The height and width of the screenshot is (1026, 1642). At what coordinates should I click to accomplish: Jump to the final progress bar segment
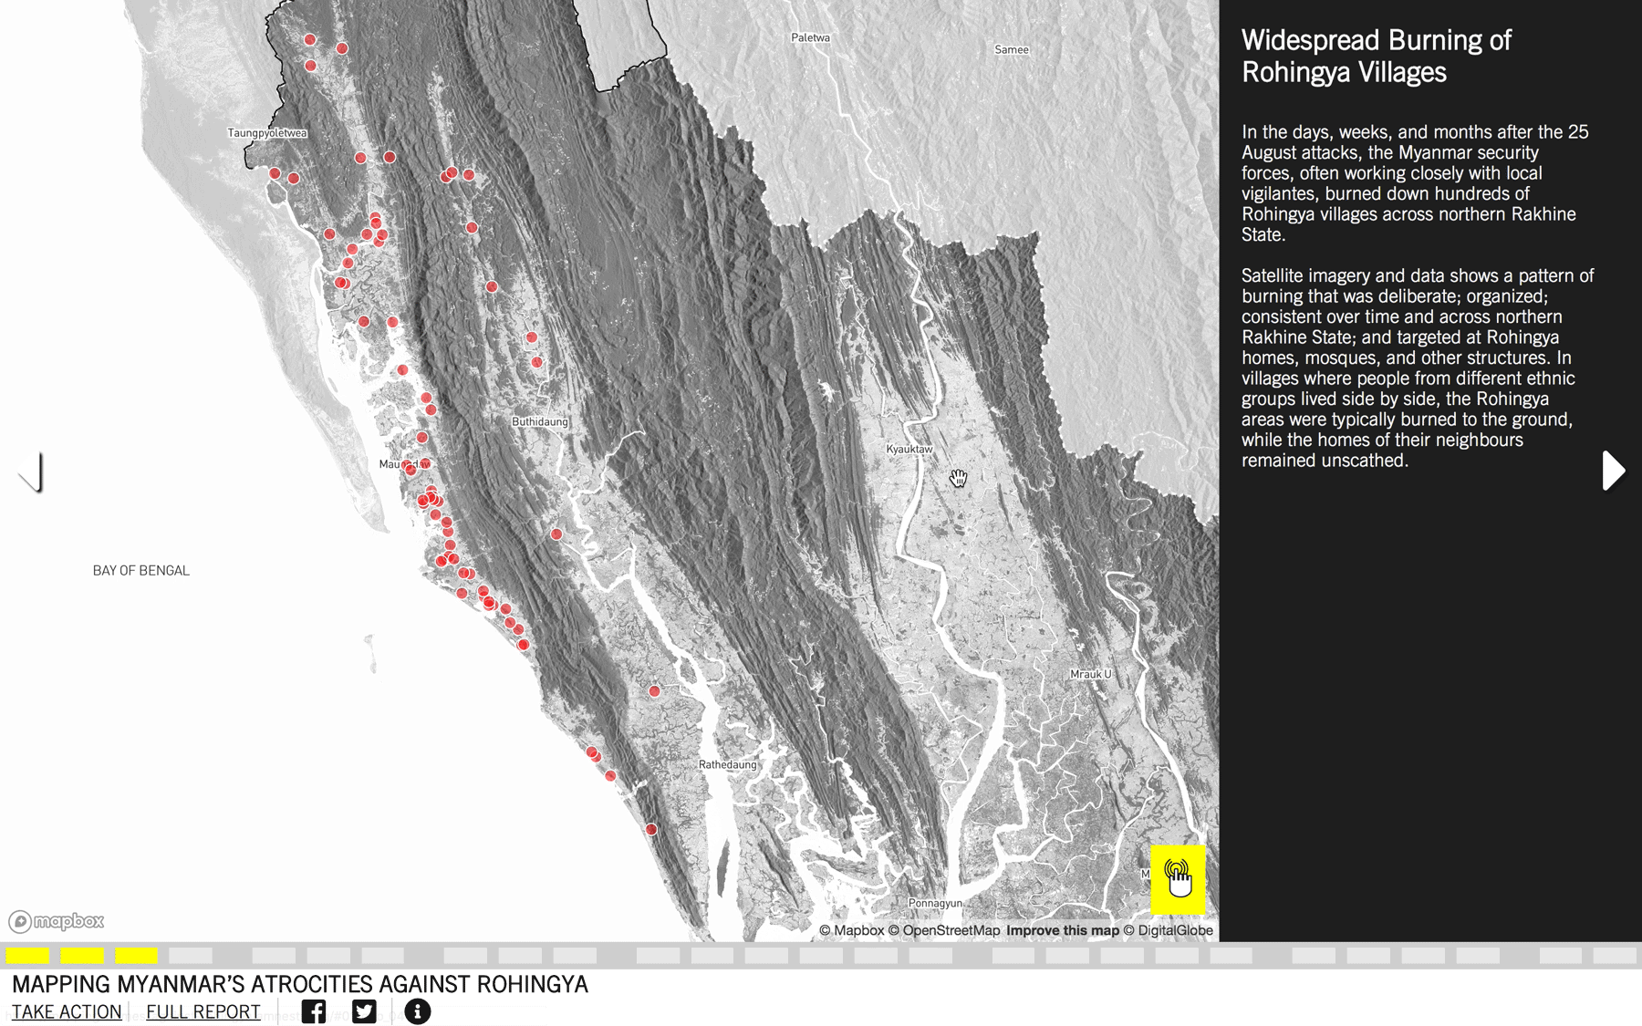(1615, 955)
